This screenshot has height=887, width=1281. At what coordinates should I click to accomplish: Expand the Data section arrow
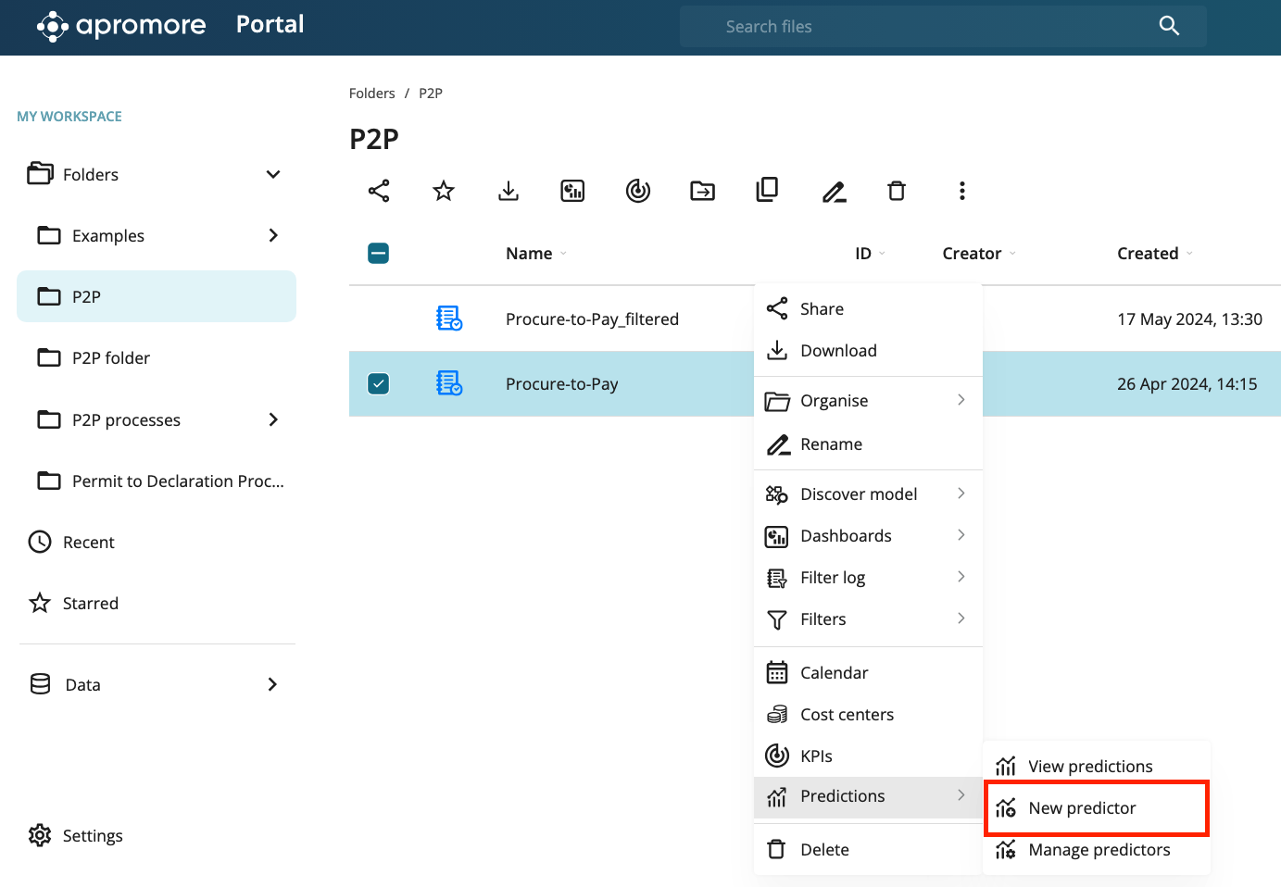272,684
